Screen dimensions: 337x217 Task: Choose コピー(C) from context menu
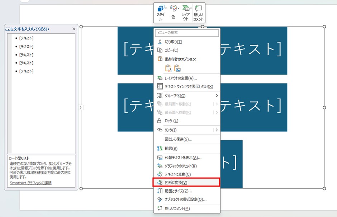click(171, 50)
